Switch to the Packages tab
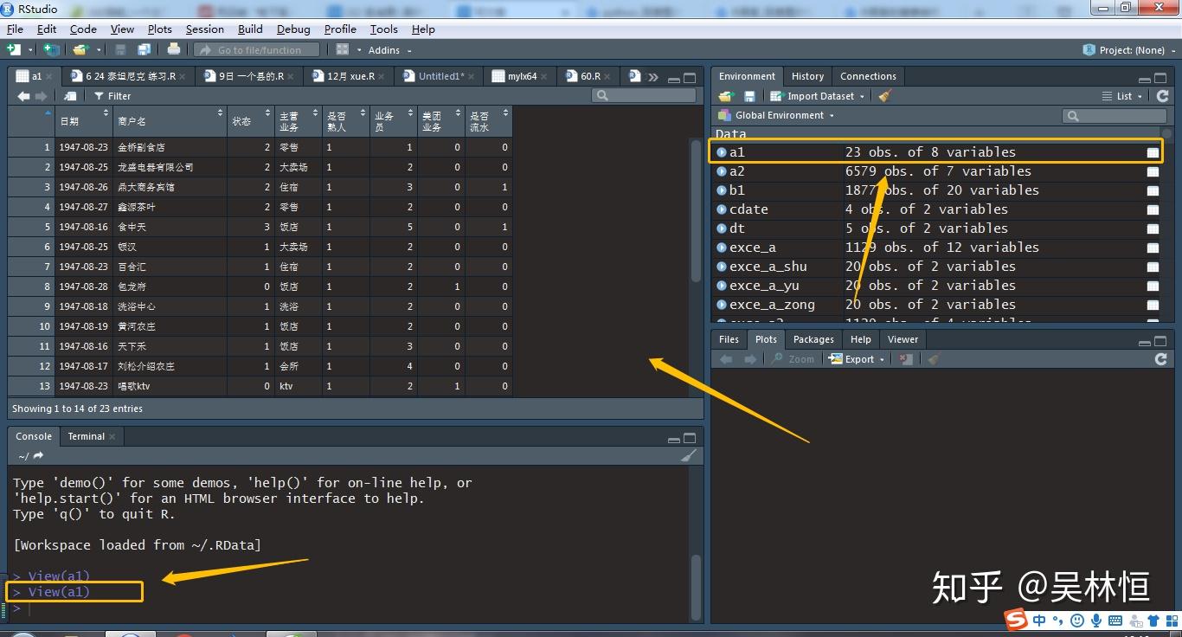1182x637 pixels. pos(813,339)
